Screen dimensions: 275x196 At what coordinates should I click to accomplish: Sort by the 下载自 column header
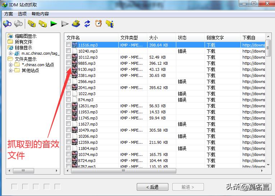click(253, 38)
